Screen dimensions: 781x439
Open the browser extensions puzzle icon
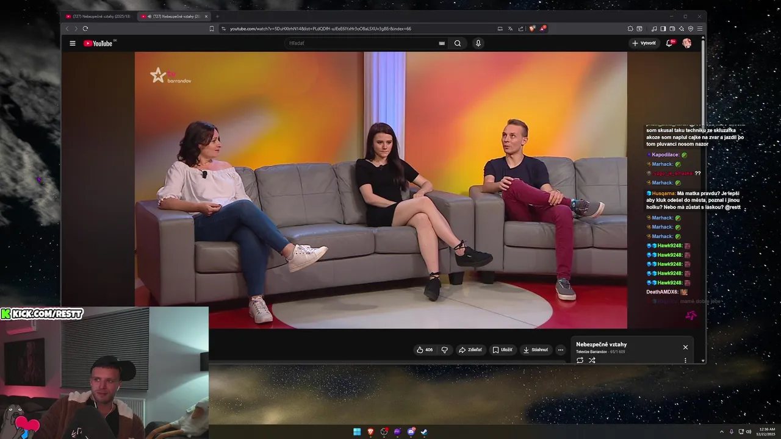tap(630, 29)
